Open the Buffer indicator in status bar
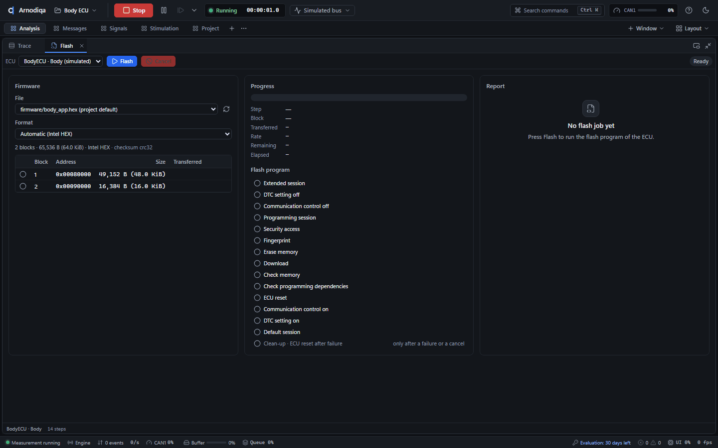The height and width of the screenshot is (448, 718). point(209,443)
